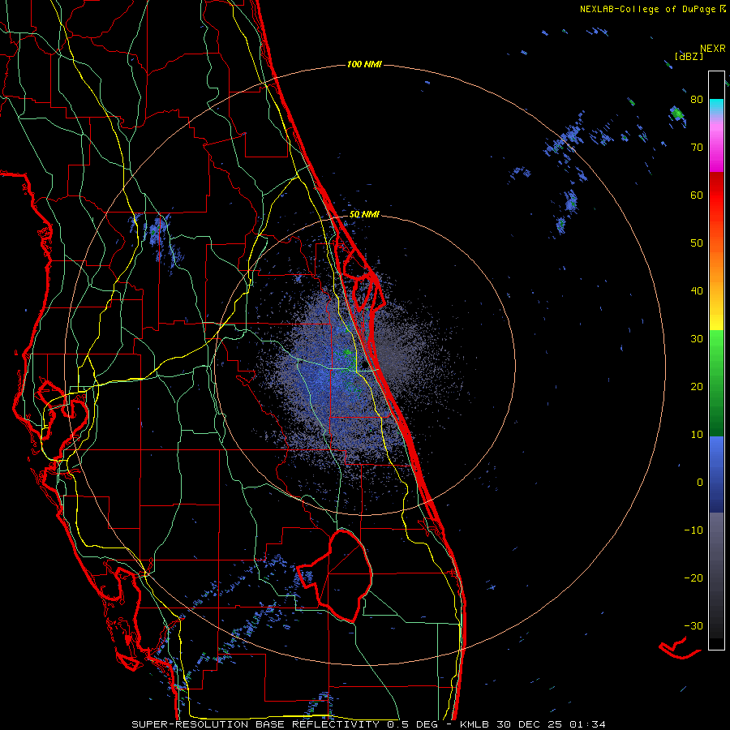The width and height of the screenshot is (730, 730).
Task: Click the 50 dBZ value on the scale
Action: [x=697, y=243]
